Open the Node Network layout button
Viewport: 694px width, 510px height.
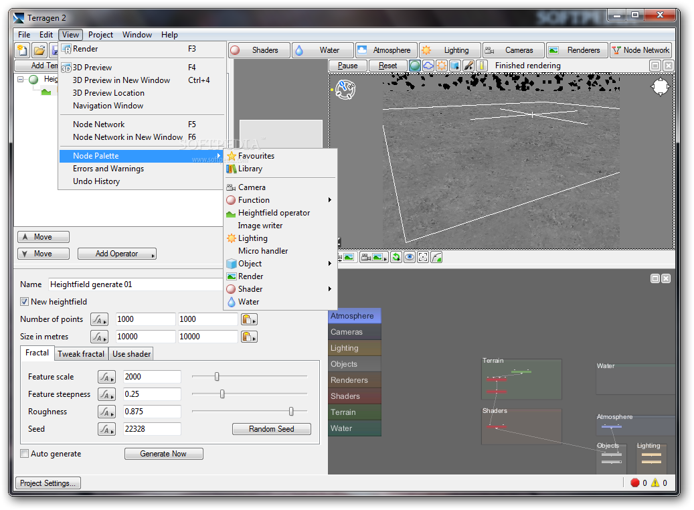point(641,50)
